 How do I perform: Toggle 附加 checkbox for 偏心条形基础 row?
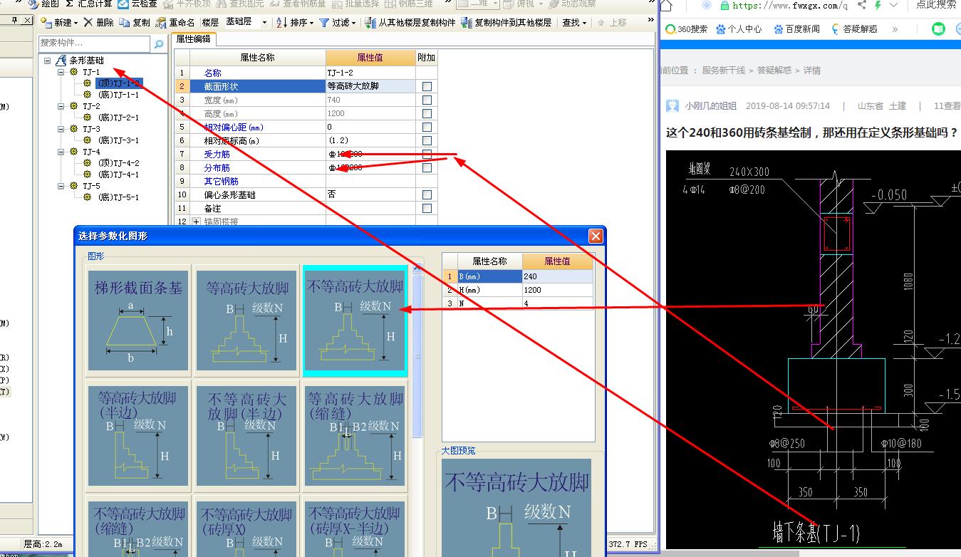tap(427, 194)
